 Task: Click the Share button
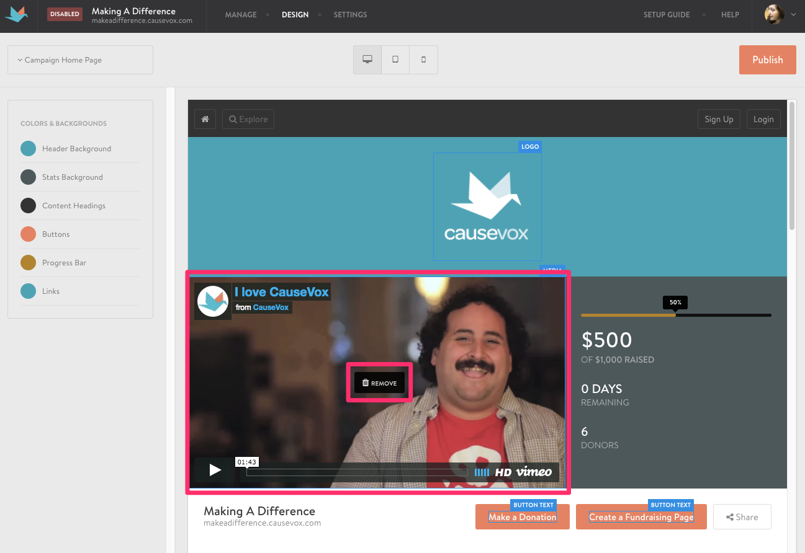click(x=742, y=517)
